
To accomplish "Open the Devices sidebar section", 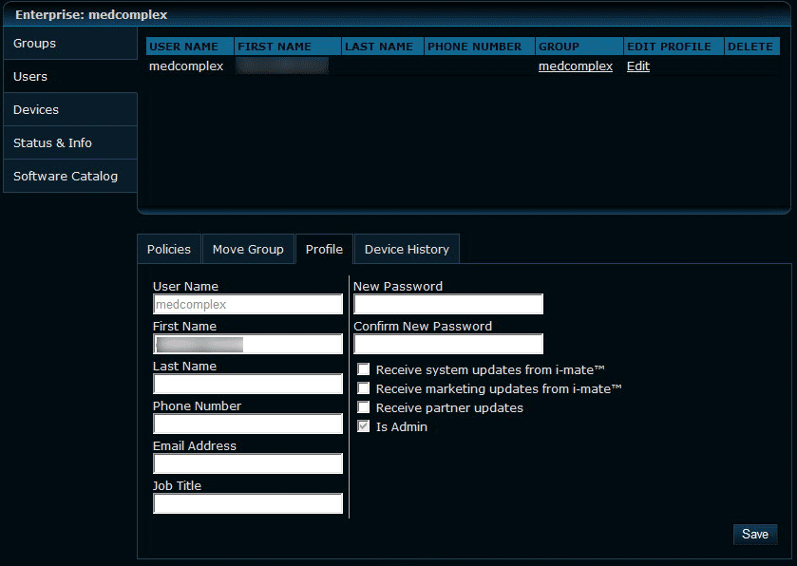I will coord(36,110).
